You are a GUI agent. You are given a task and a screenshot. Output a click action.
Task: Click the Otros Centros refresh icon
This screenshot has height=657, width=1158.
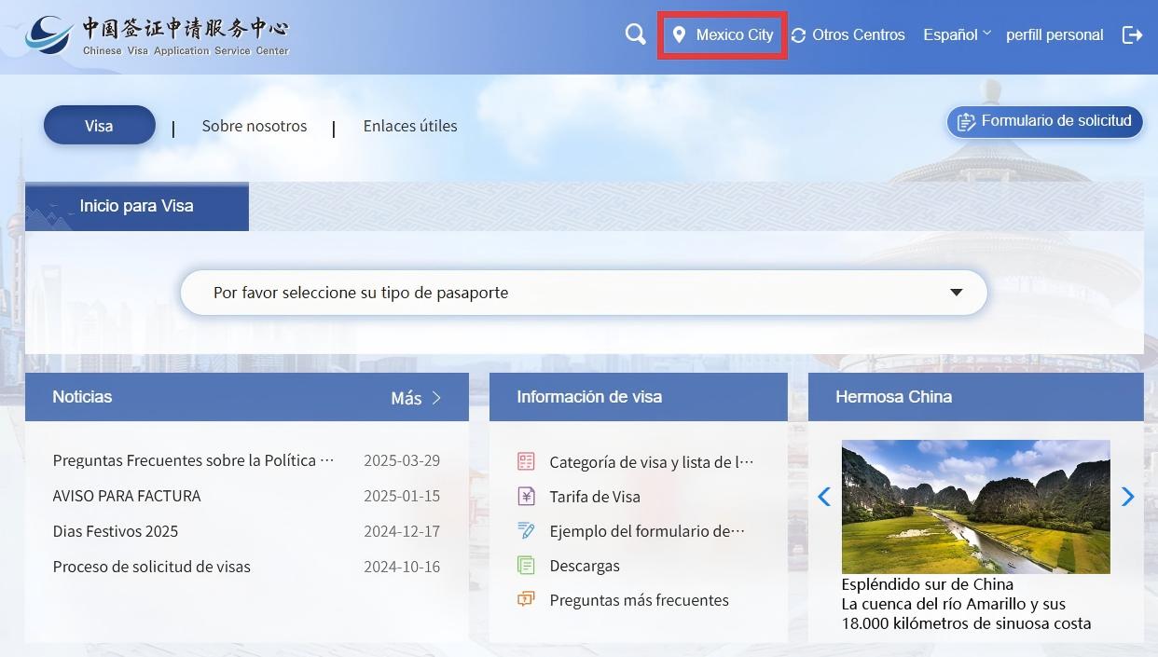pos(798,35)
